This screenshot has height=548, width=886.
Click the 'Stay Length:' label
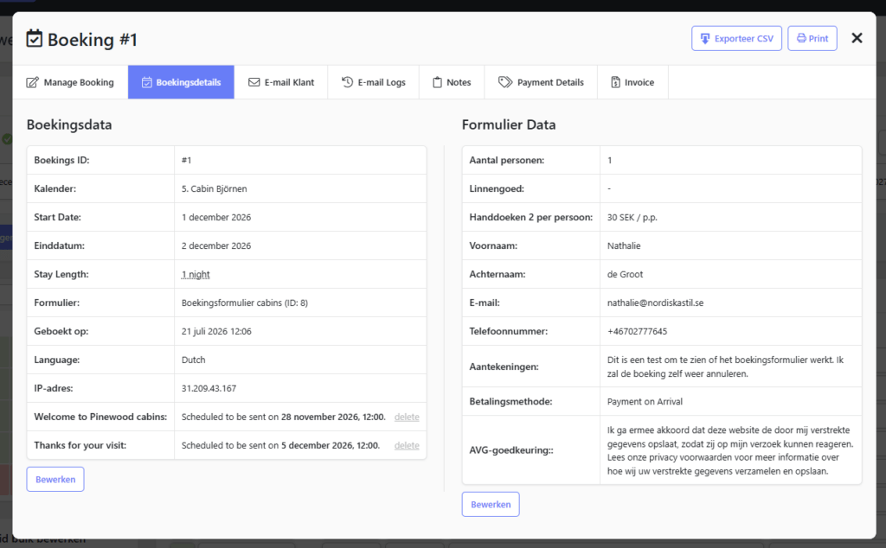(61, 274)
